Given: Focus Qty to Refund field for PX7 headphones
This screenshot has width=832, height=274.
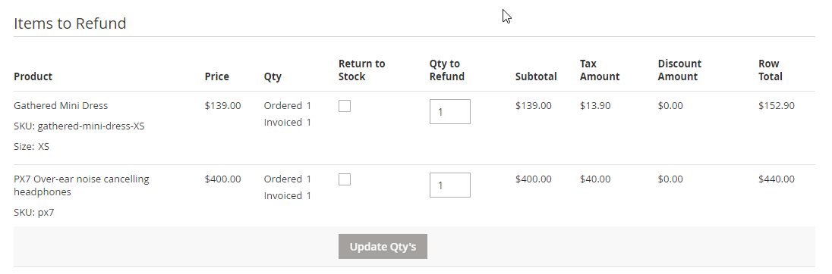Looking at the screenshot, I should pyautogui.click(x=450, y=185).
